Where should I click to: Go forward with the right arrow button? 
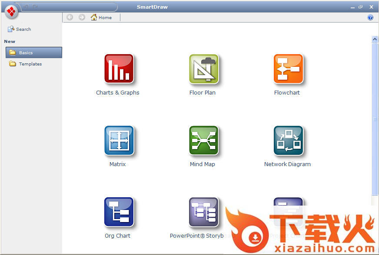point(82,17)
